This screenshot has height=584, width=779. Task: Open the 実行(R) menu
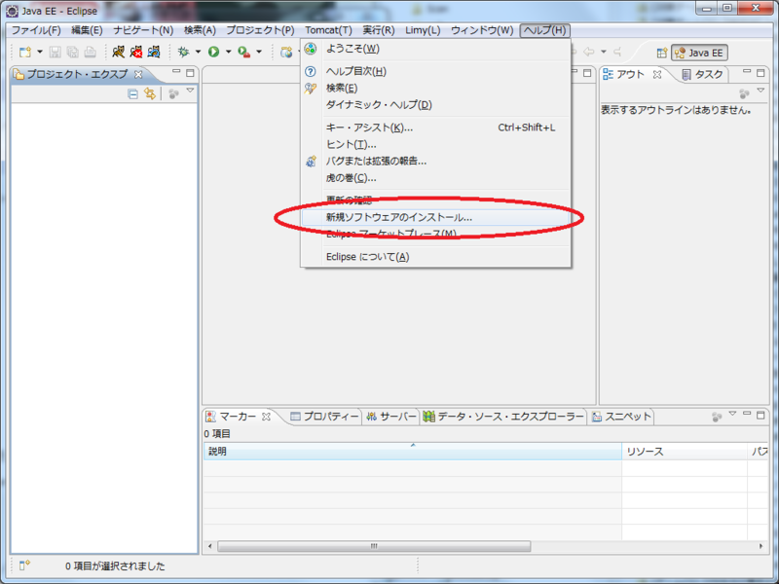point(379,30)
